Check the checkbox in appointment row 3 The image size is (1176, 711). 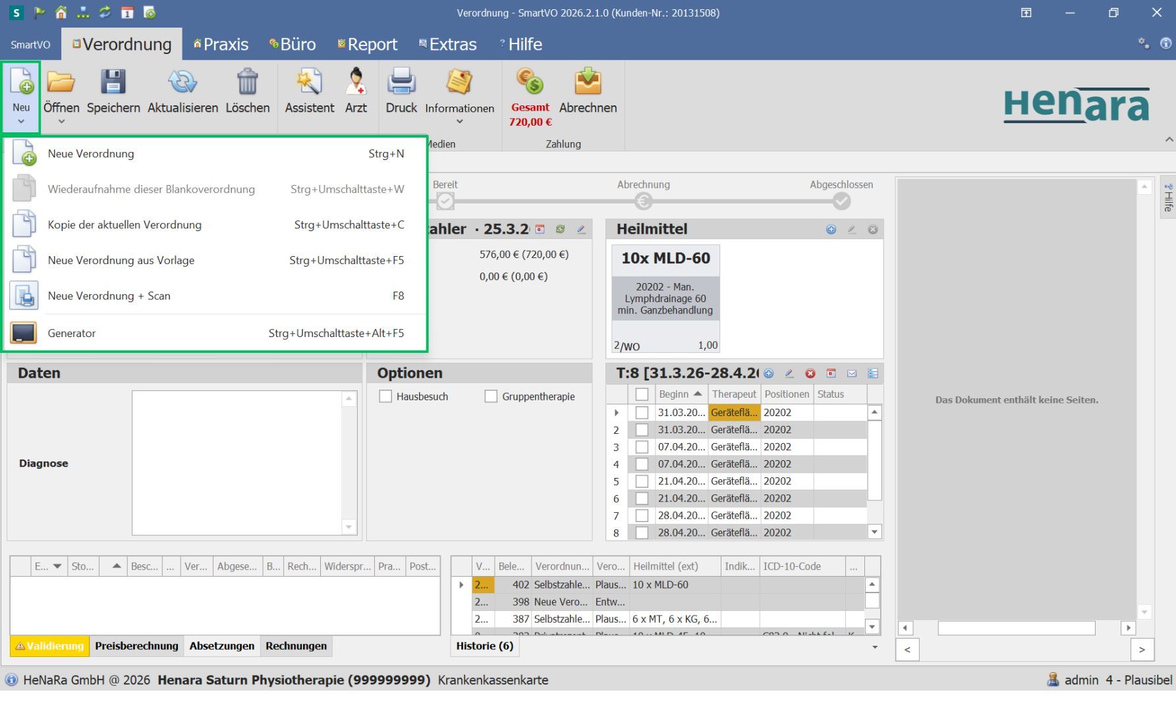[642, 447]
